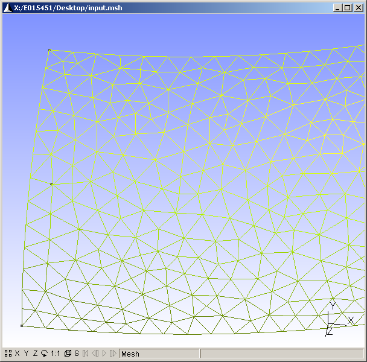This screenshot has height=362, width=367.
Task: Click the empty right-hand status field
Action: 282,354
